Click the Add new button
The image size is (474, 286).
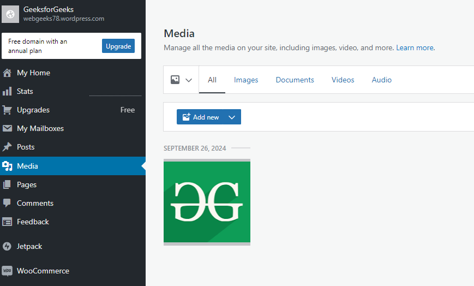200,117
